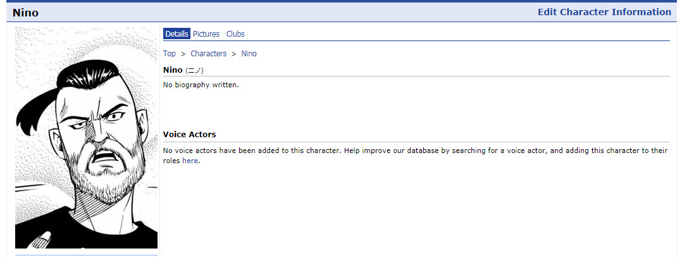Open the Clubs tab
Image resolution: width=694 pixels, height=258 pixels.
click(x=235, y=34)
